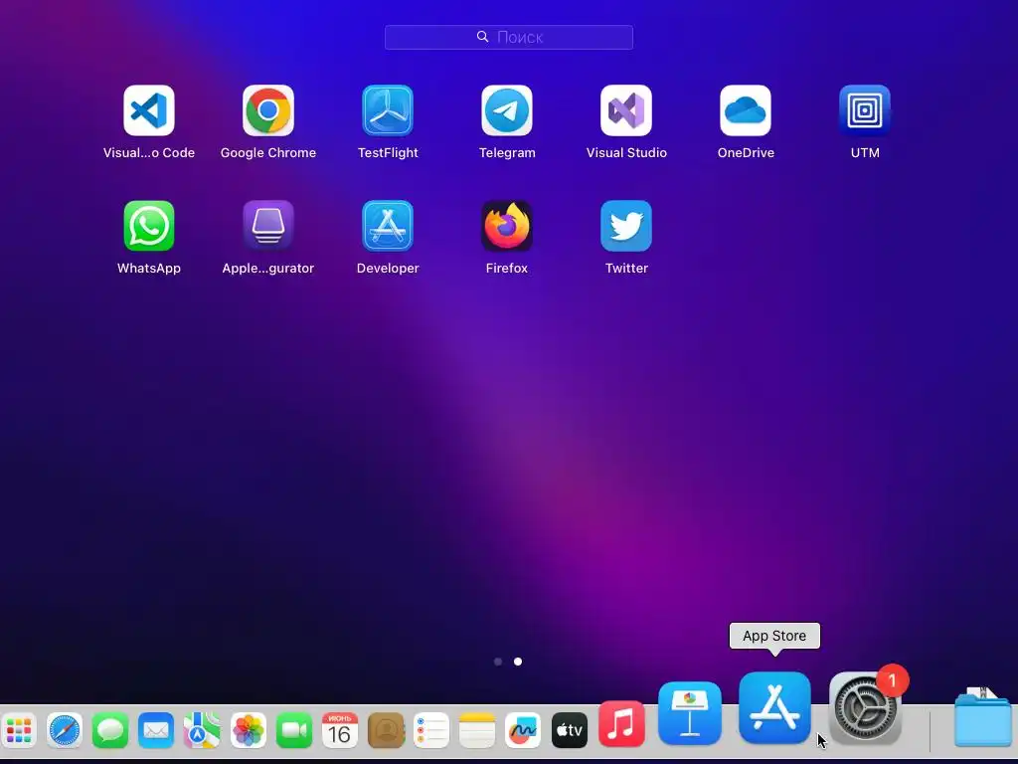Launch Apple Configurator
Viewport: 1018px width, 764px height.
coord(268,226)
